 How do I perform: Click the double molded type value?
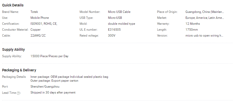[x=122, y=24]
